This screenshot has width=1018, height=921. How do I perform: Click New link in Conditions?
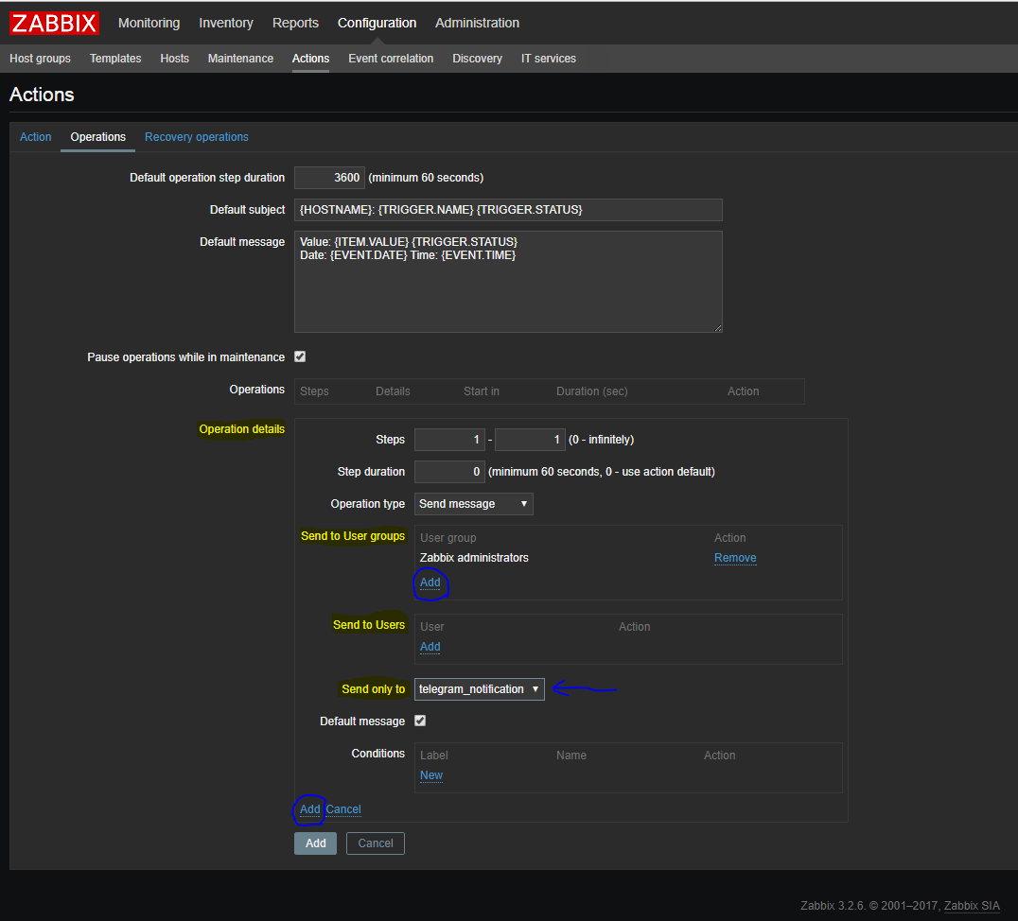coord(430,775)
